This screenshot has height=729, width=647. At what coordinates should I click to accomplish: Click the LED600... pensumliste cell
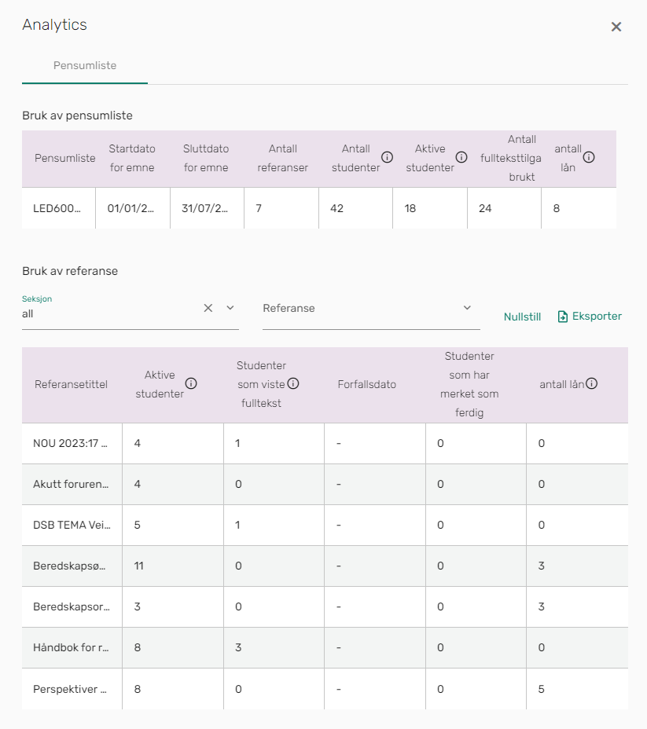pyautogui.click(x=59, y=208)
